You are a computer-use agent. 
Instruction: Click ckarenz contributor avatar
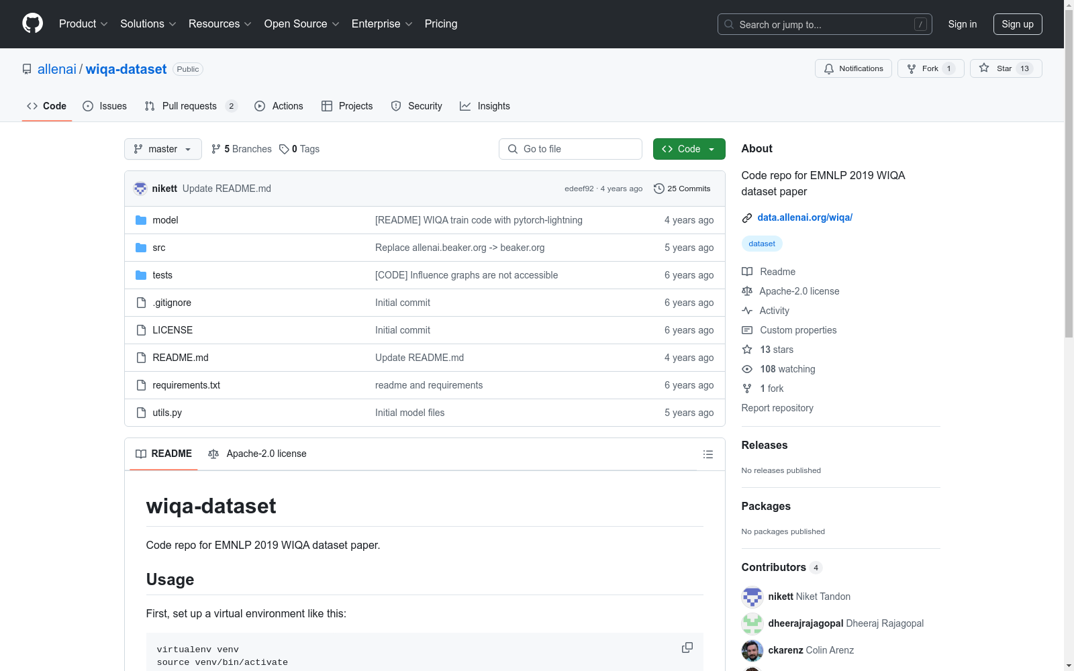tap(752, 650)
